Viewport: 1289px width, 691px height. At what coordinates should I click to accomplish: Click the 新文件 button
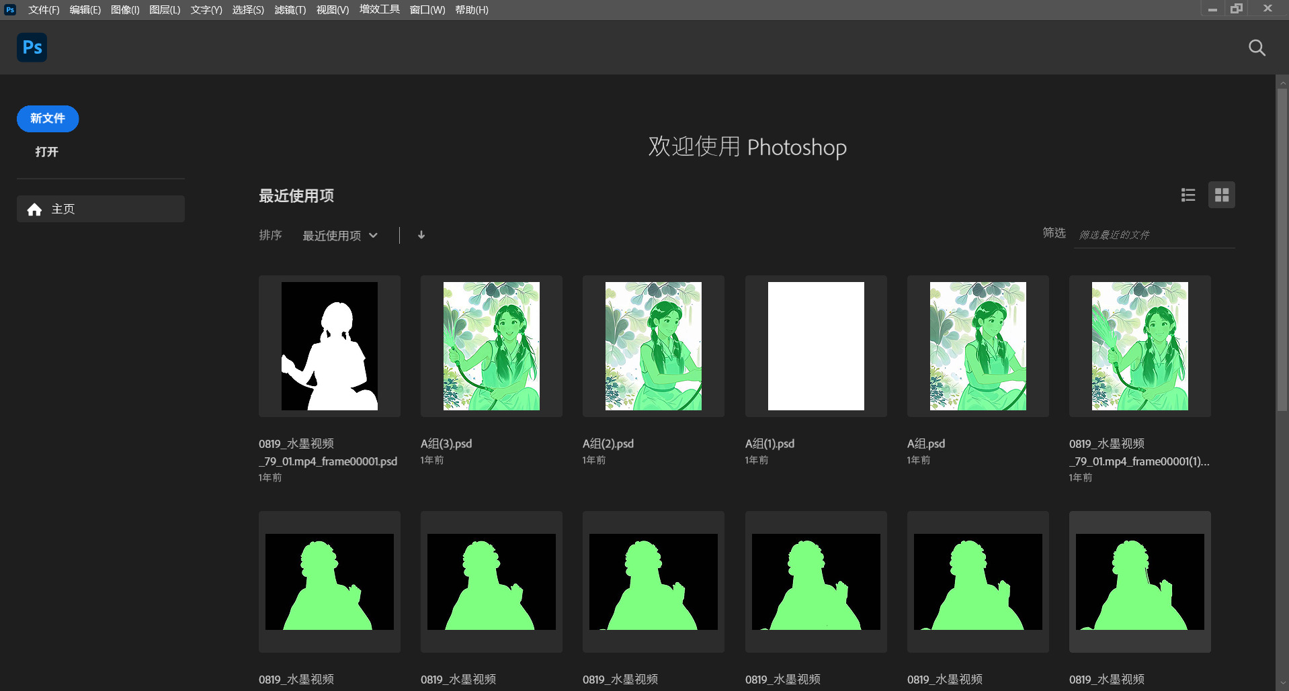48,119
